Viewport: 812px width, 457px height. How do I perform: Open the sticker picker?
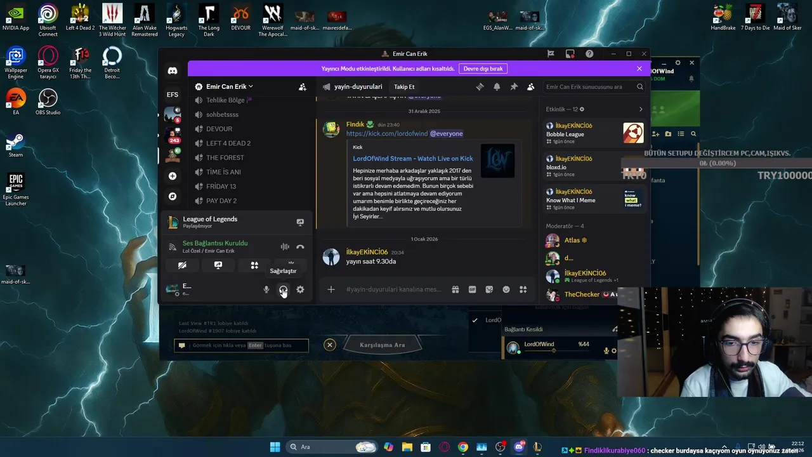(x=489, y=289)
